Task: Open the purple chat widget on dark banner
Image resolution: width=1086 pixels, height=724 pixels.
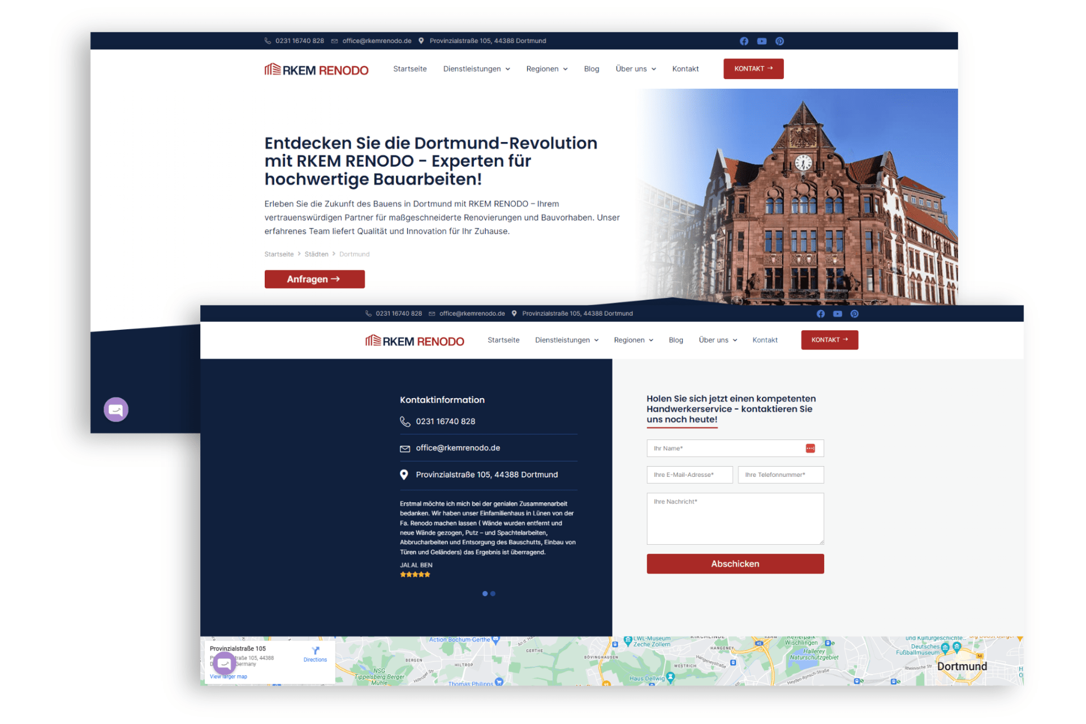Action: (x=116, y=410)
